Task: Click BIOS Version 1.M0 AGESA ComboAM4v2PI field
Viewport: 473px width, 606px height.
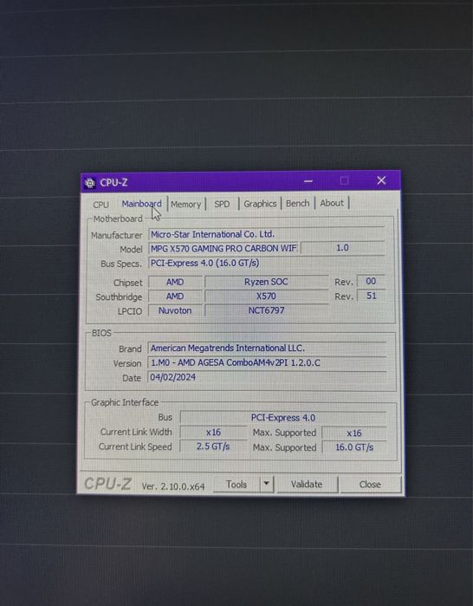Action: pyautogui.click(x=267, y=362)
